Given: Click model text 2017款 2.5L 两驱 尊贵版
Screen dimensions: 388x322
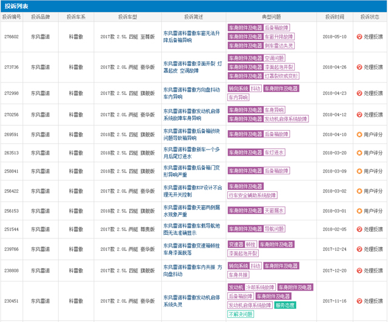Looking at the screenshot, I should (127, 229).
